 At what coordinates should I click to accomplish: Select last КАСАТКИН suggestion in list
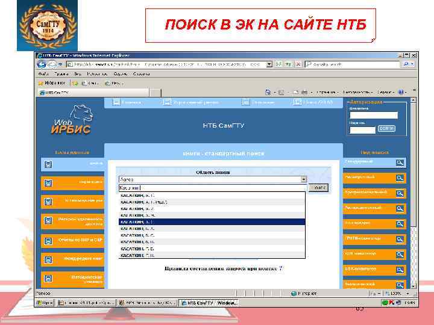pos(212,255)
